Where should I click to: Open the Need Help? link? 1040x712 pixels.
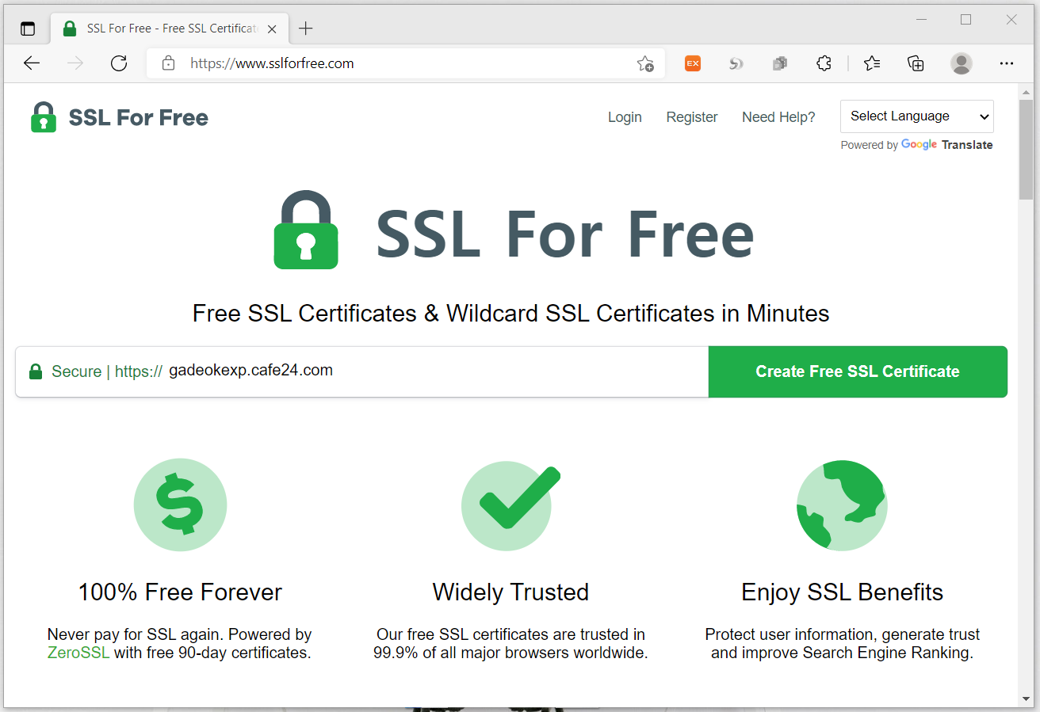778,117
